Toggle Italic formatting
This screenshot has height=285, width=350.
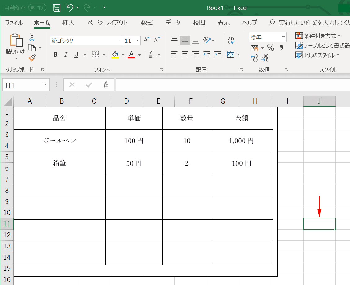[x=66, y=55]
